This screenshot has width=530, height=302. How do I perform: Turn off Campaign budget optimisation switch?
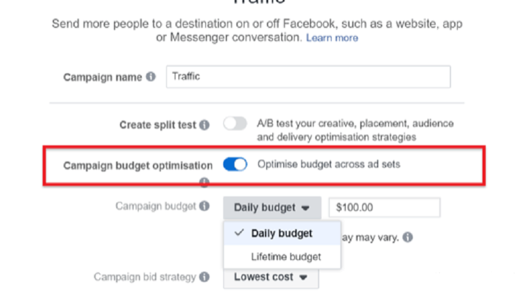pos(235,164)
